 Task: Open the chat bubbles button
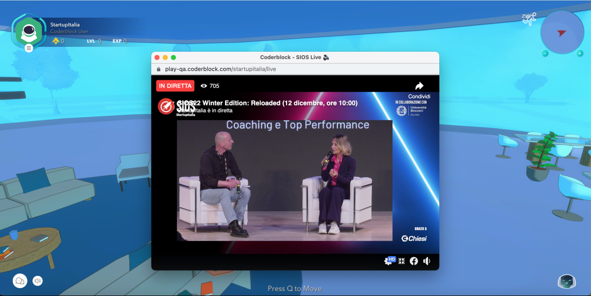click(x=20, y=281)
